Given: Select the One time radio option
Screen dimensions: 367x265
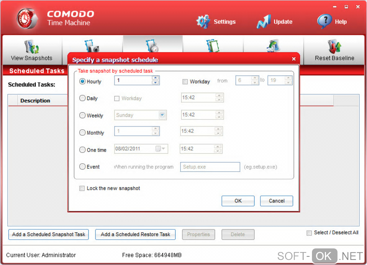Looking at the screenshot, I should click(x=82, y=150).
